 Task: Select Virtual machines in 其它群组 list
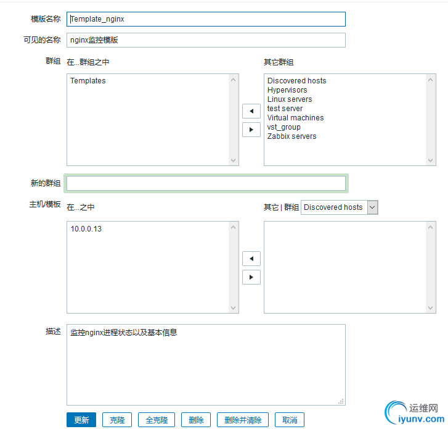pyautogui.click(x=295, y=118)
